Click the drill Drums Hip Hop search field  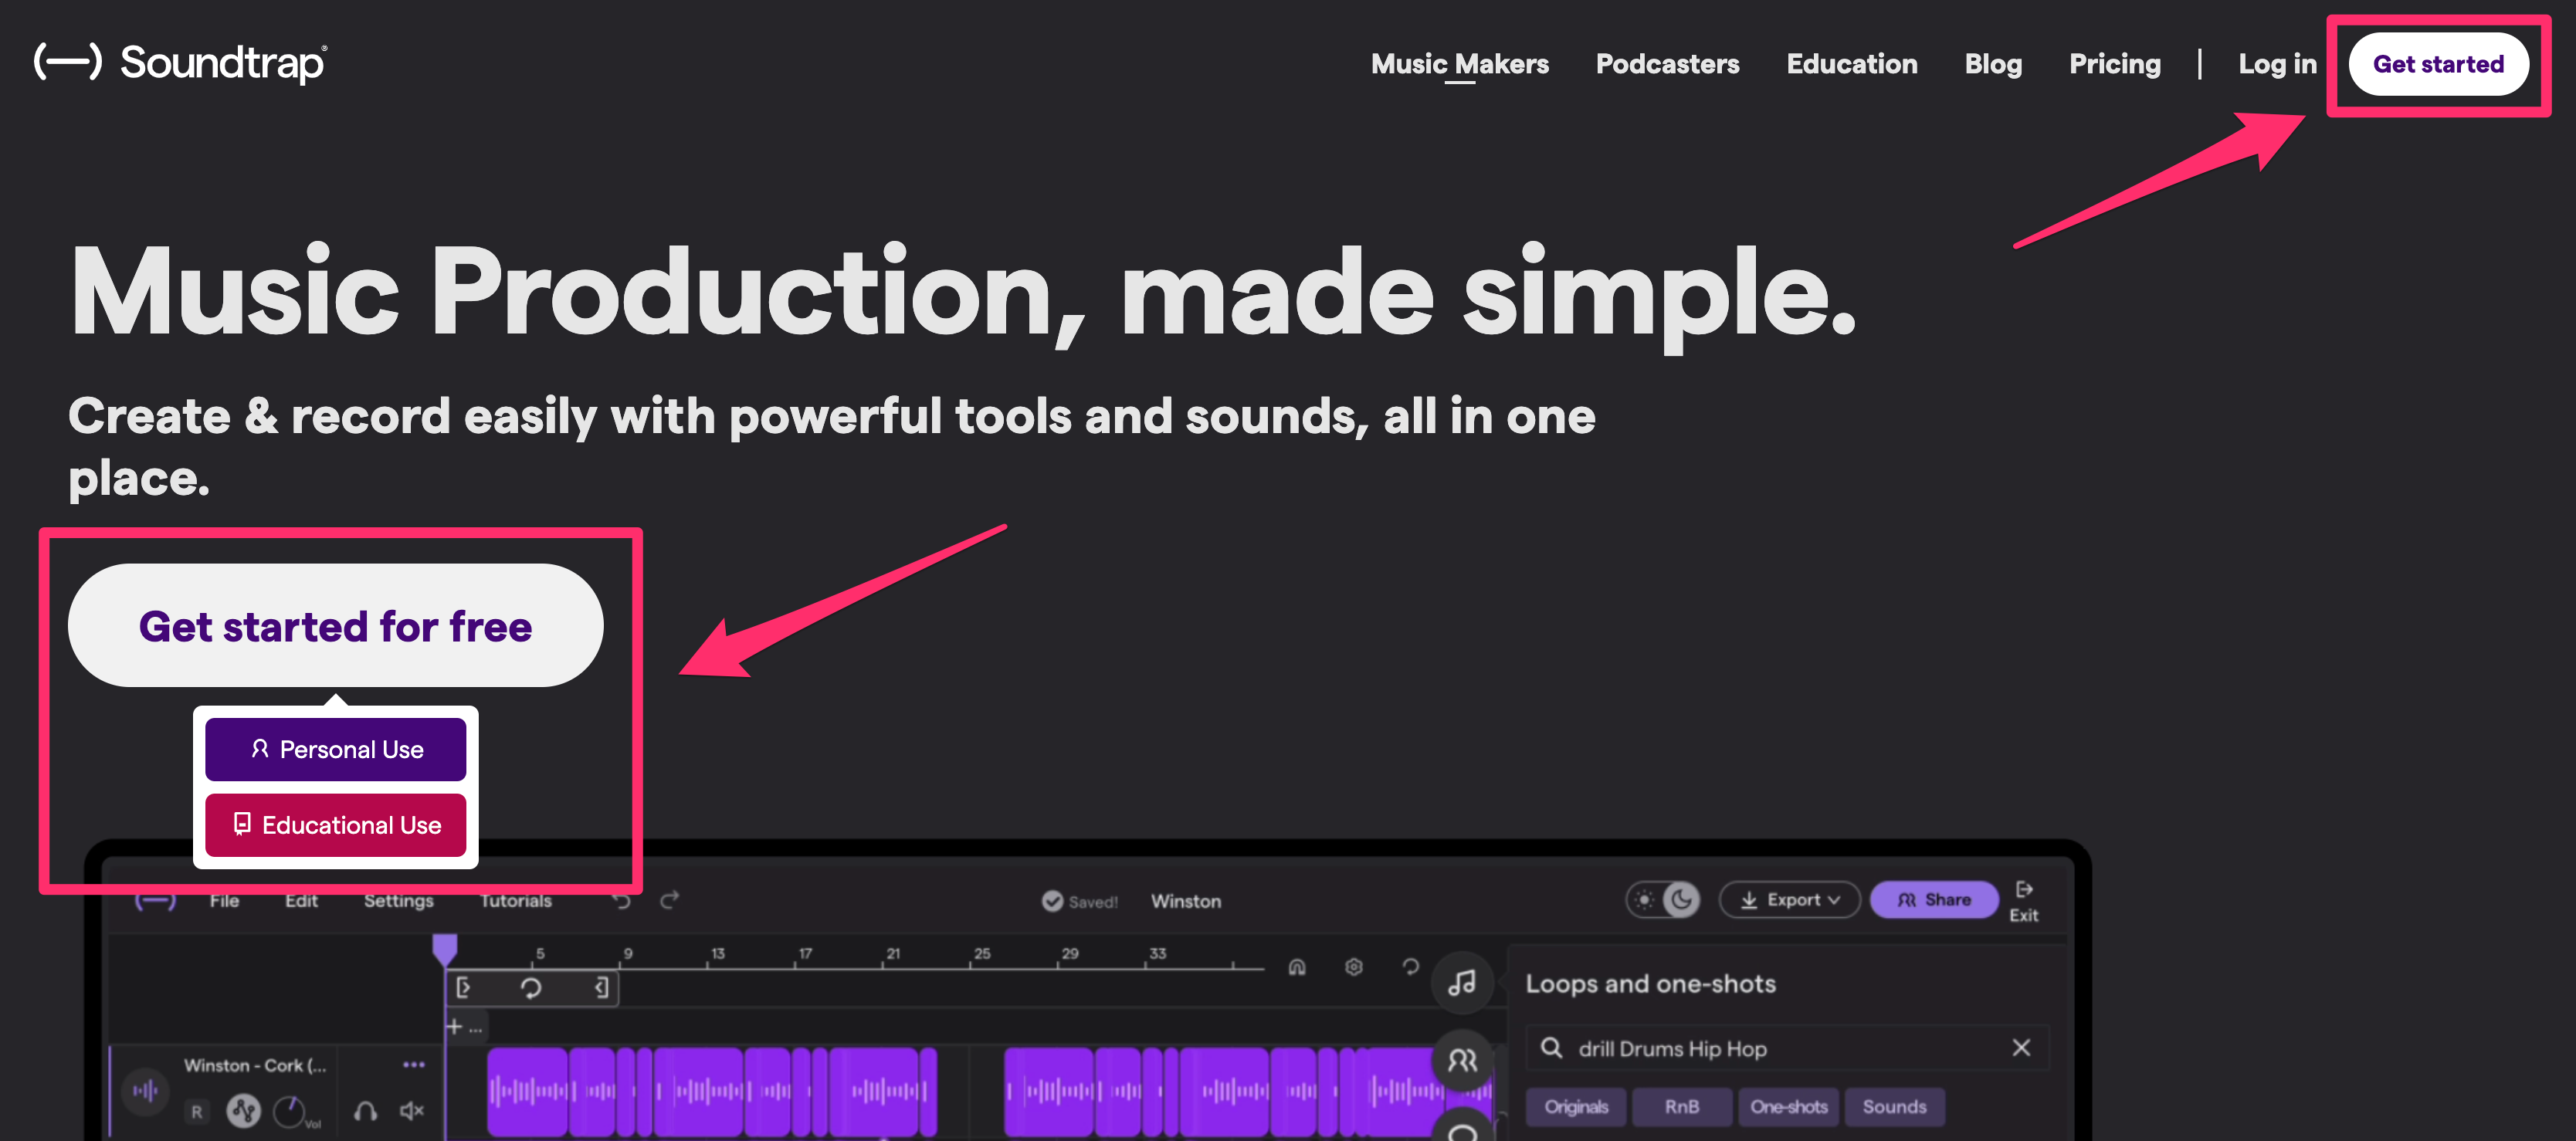(x=1788, y=1048)
